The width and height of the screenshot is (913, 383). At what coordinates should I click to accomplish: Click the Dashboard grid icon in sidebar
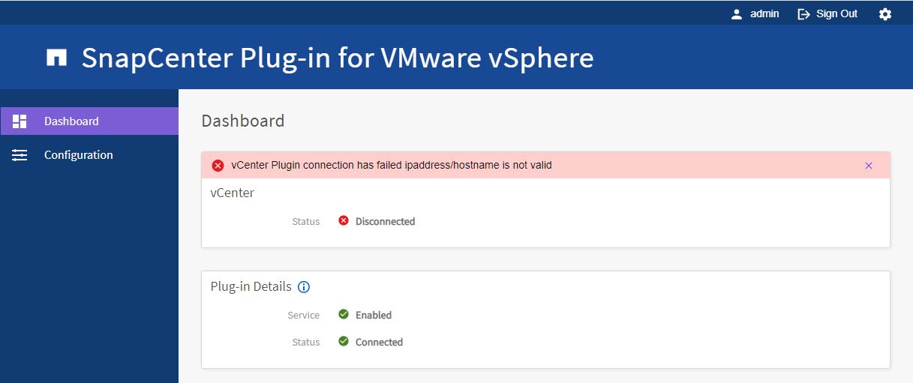(20, 121)
